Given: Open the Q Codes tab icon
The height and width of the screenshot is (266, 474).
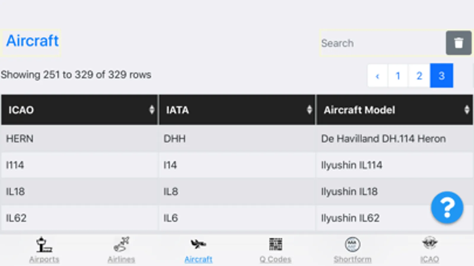Looking at the screenshot, I should [275, 244].
